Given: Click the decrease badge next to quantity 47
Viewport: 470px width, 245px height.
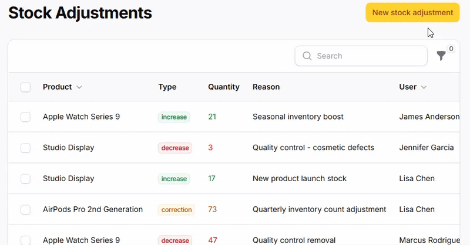Looking at the screenshot, I should pos(175,240).
